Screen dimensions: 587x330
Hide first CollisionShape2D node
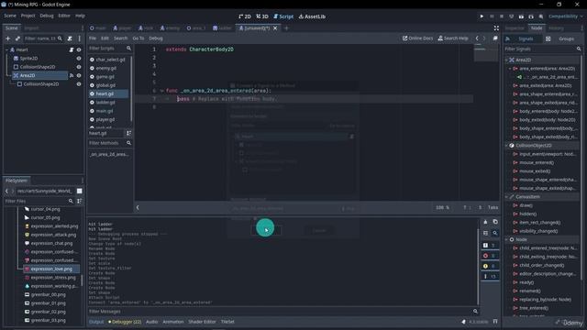tap(79, 67)
